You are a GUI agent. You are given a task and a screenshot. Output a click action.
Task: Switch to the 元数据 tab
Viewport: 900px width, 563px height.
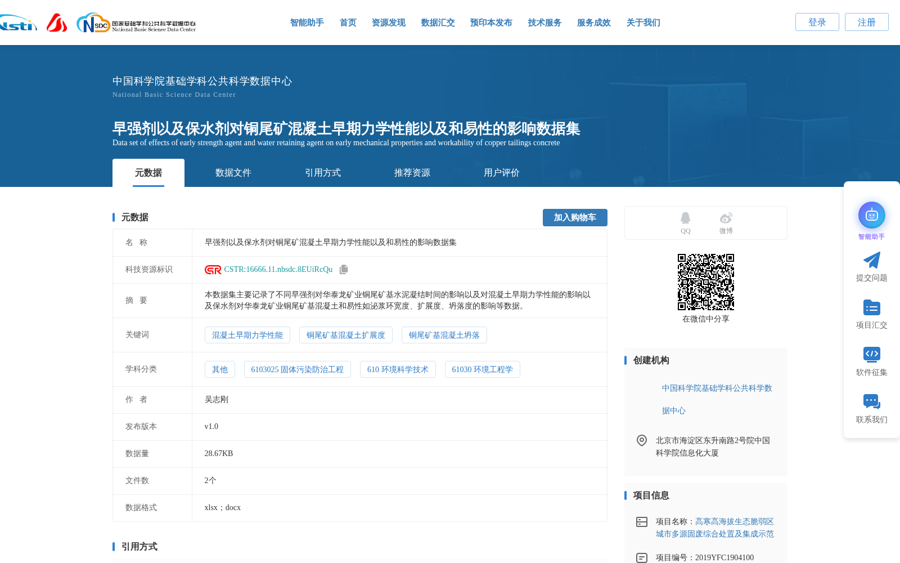[148, 173]
